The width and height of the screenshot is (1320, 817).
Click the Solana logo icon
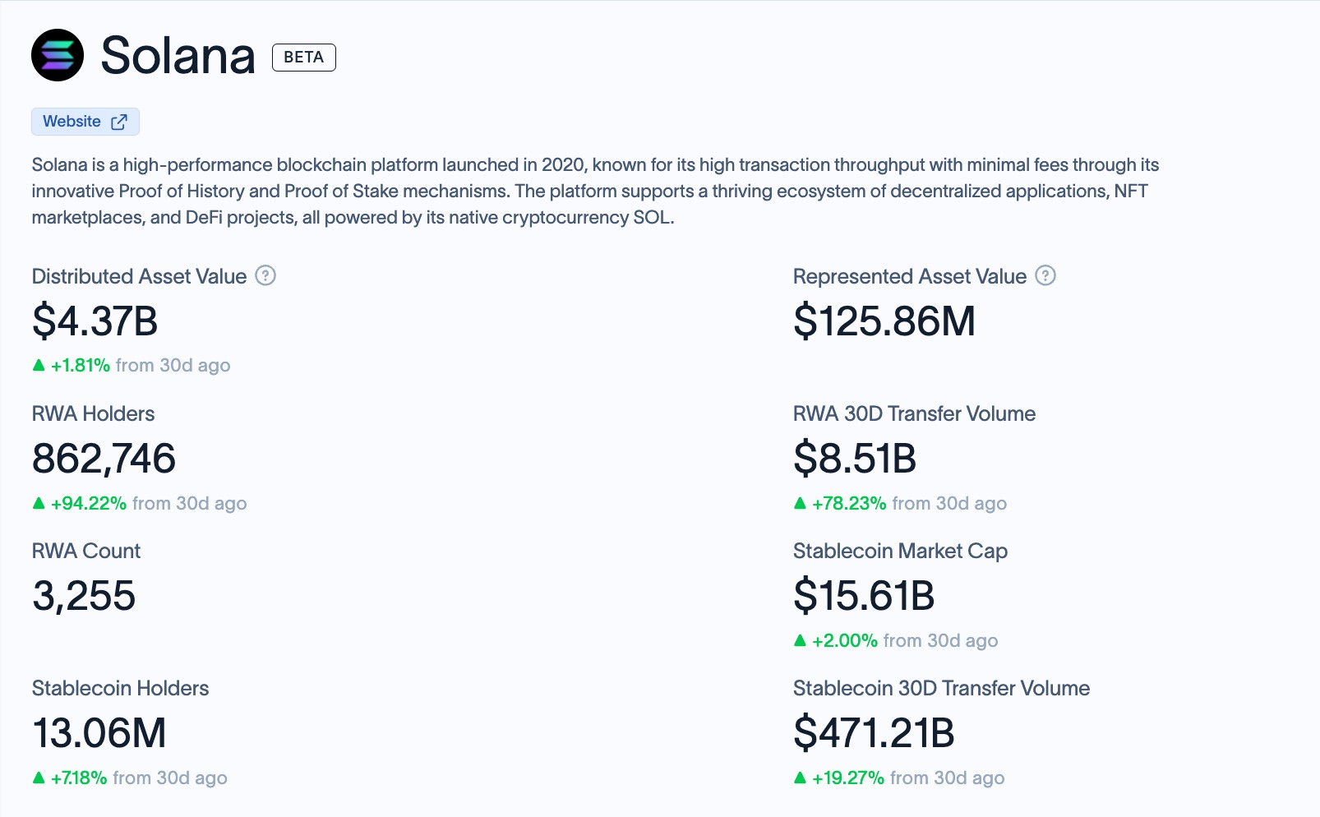(x=58, y=55)
